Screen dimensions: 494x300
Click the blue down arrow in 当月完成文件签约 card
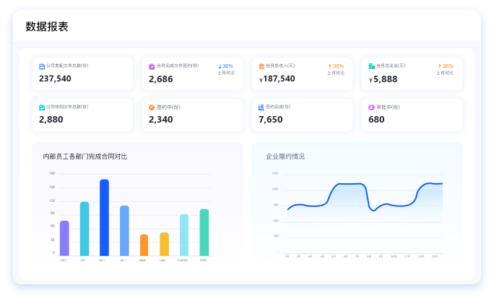[x=220, y=66]
